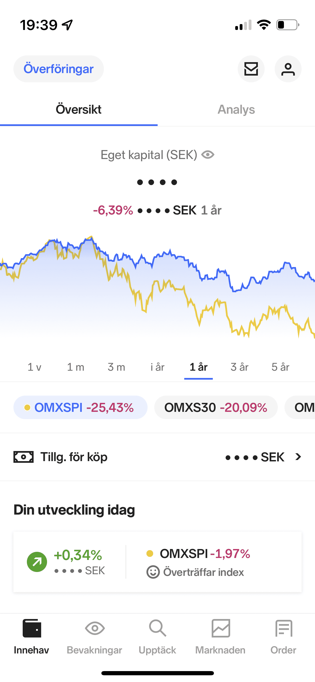Open Innehav wallet icon in bottom bar
The height and width of the screenshot is (682, 315).
click(x=32, y=628)
